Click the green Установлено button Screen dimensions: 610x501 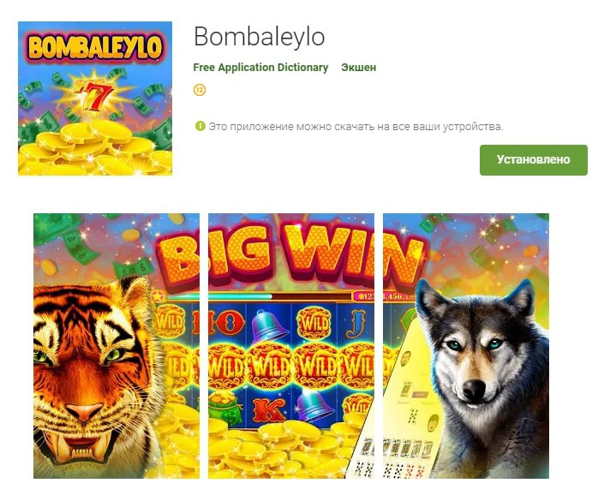tap(534, 160)
